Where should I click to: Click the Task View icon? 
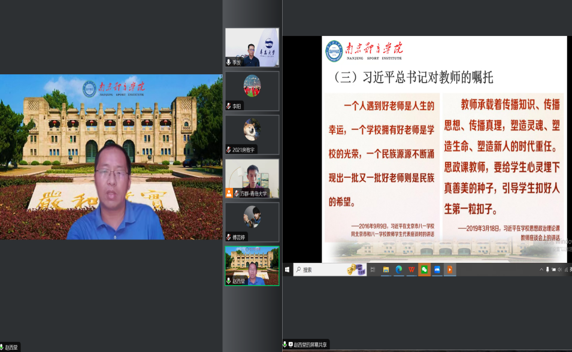point(373,270)
